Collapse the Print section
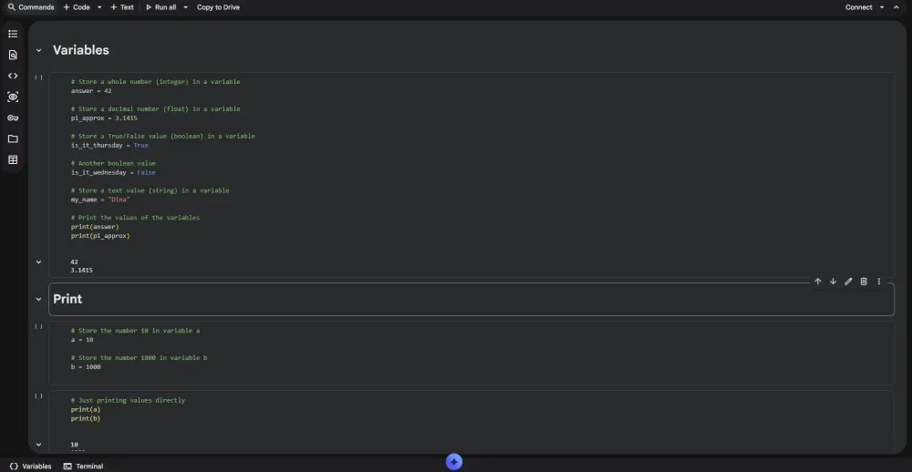The height and width of the screenshot is (472, 912). click(x=38, y=300)
